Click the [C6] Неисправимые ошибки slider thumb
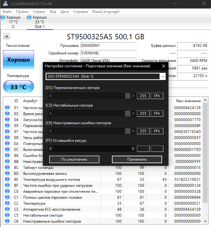 [128, 131]
